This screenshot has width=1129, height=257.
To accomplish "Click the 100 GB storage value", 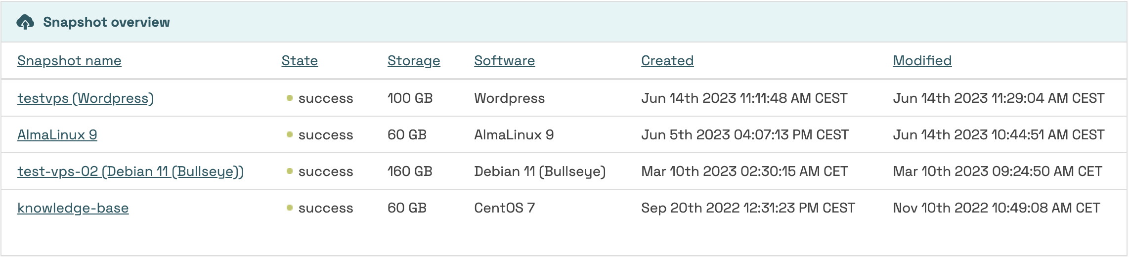I will (410, 98).
